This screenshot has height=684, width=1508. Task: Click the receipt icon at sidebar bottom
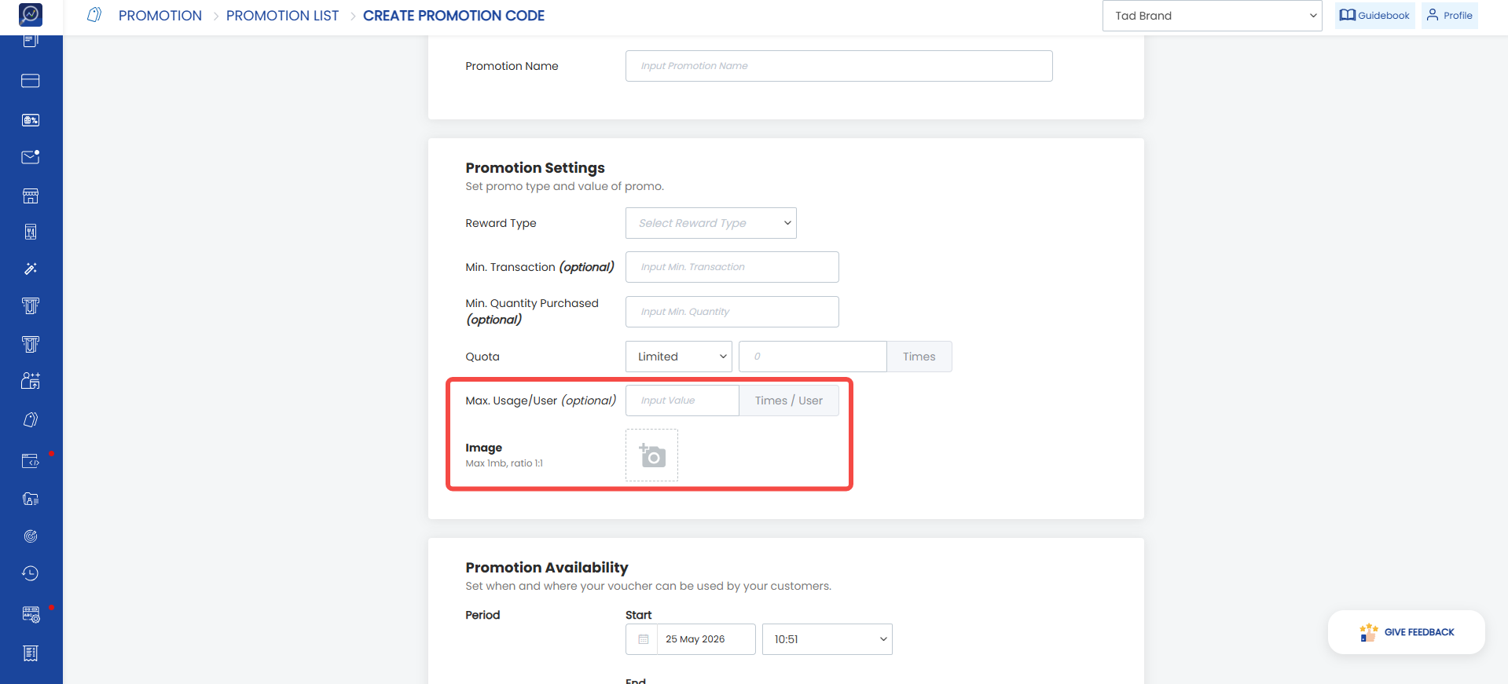point(31,653)
